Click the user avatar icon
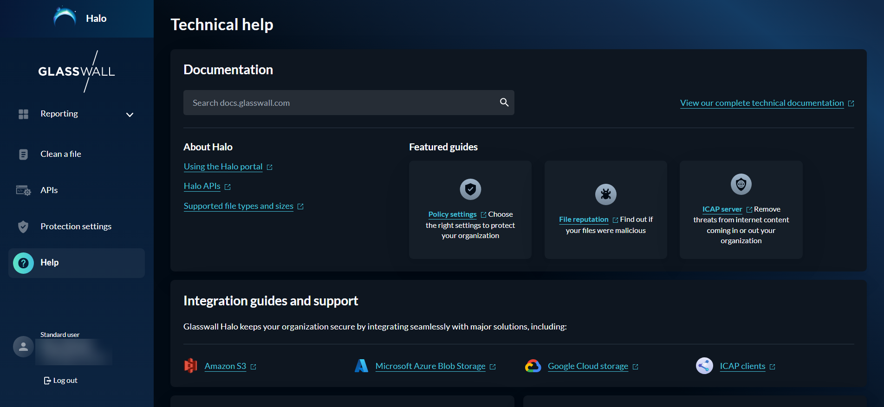This screenshot has height=407, width=884. [23, 347]
